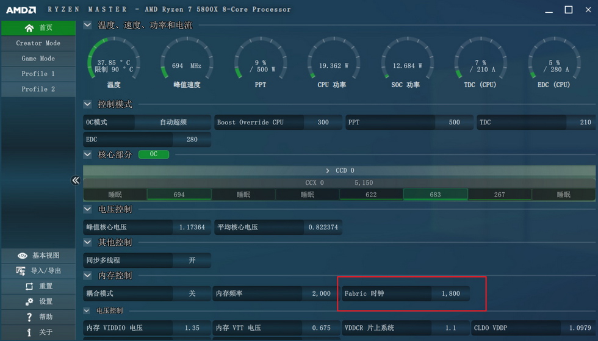Edit TDC value 210
Image resolution: width=598 pixels, height=341 pixels.
pyautogui.click(x=581, y=122)
